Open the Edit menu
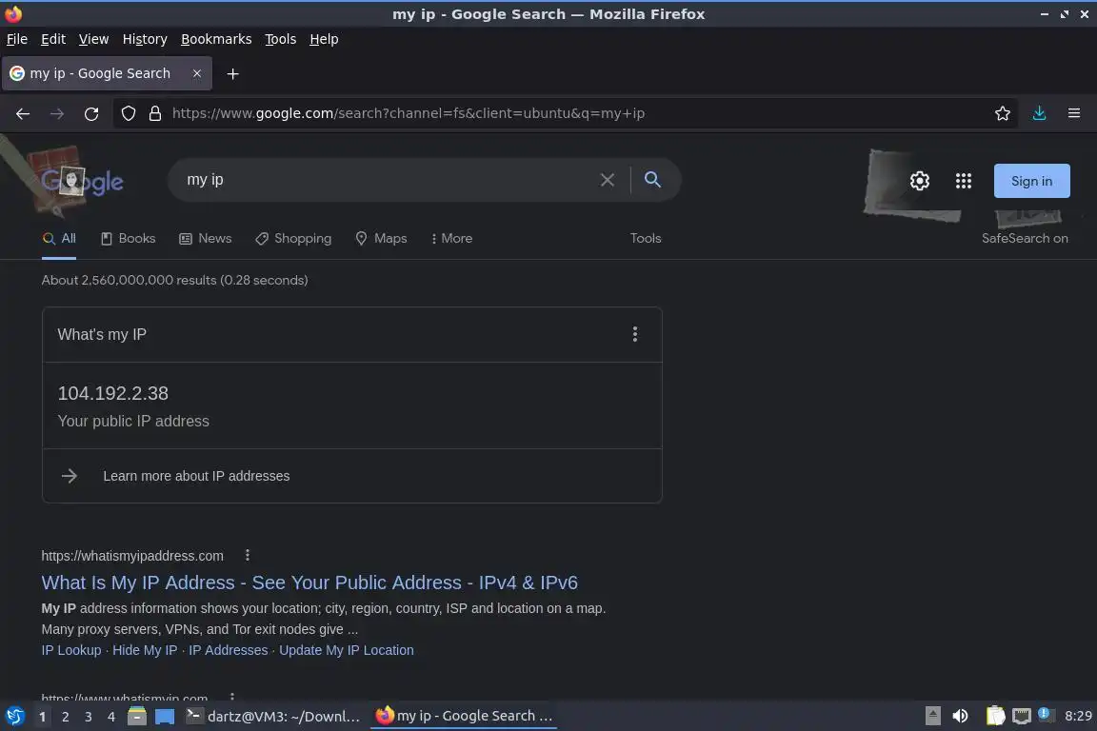 [x=53, y=39]
